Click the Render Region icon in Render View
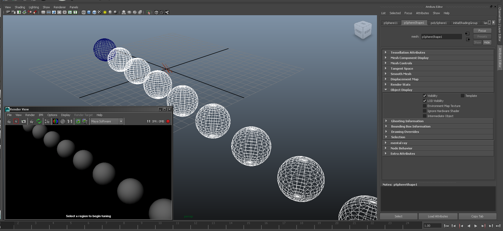This screenshot has width=503, height=231. (16, 121)
